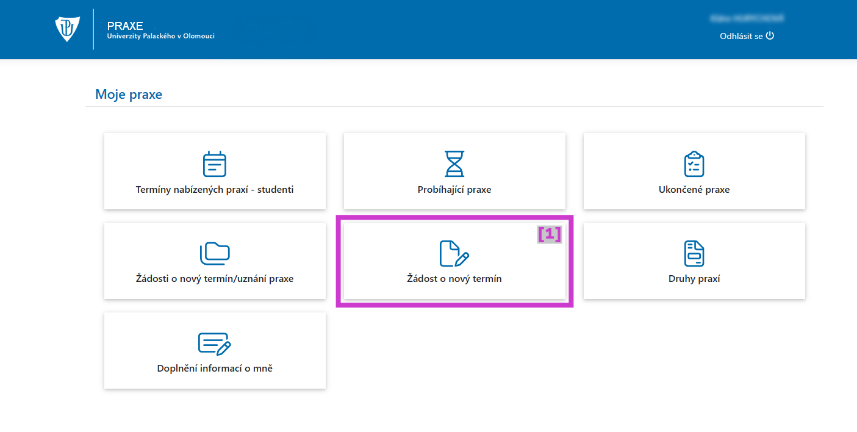The width and height of the screenshot is (857, 432).
Task: Click the hourglass icon above Probíhající praxe
Action: [x=454, y=164]
